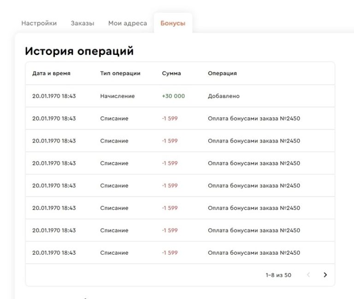354x299 pixels.
Task: Click the Сумма column header
Action: (171, 73)
